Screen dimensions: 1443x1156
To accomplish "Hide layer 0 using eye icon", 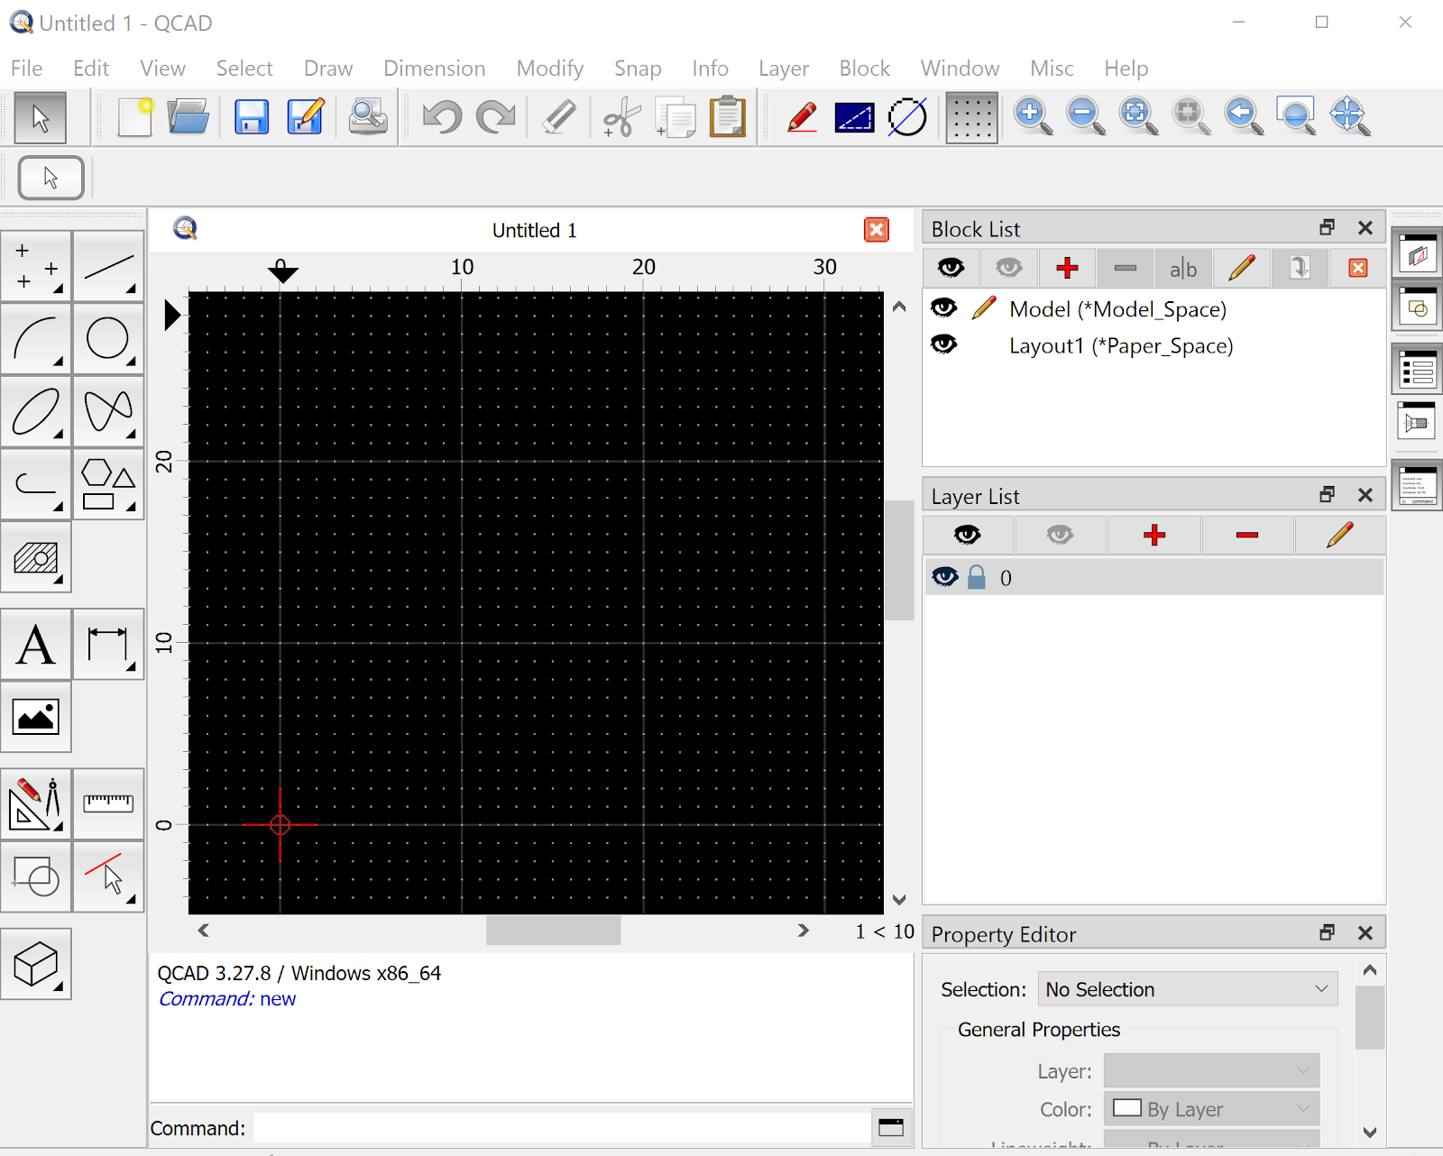I will coord(944,577).
